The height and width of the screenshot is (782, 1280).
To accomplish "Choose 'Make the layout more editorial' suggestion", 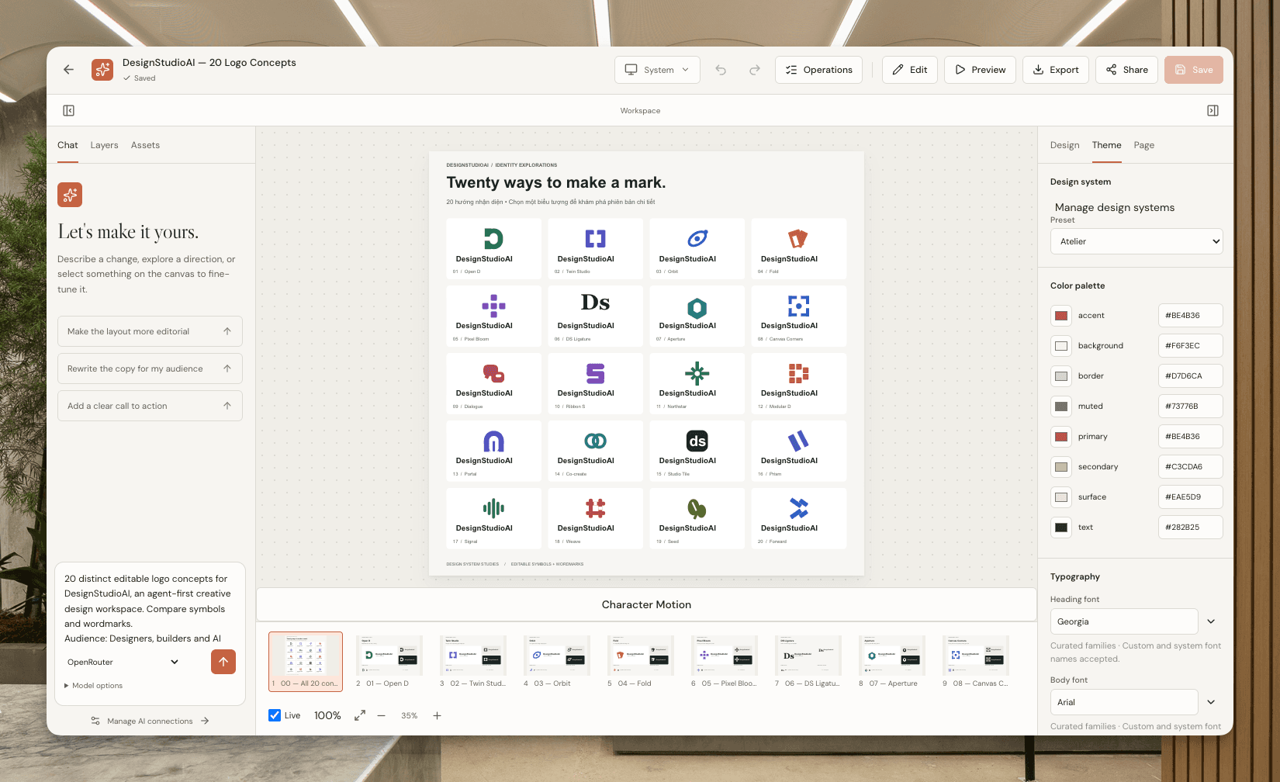I will pyautogui.click(x=150, y=331).
